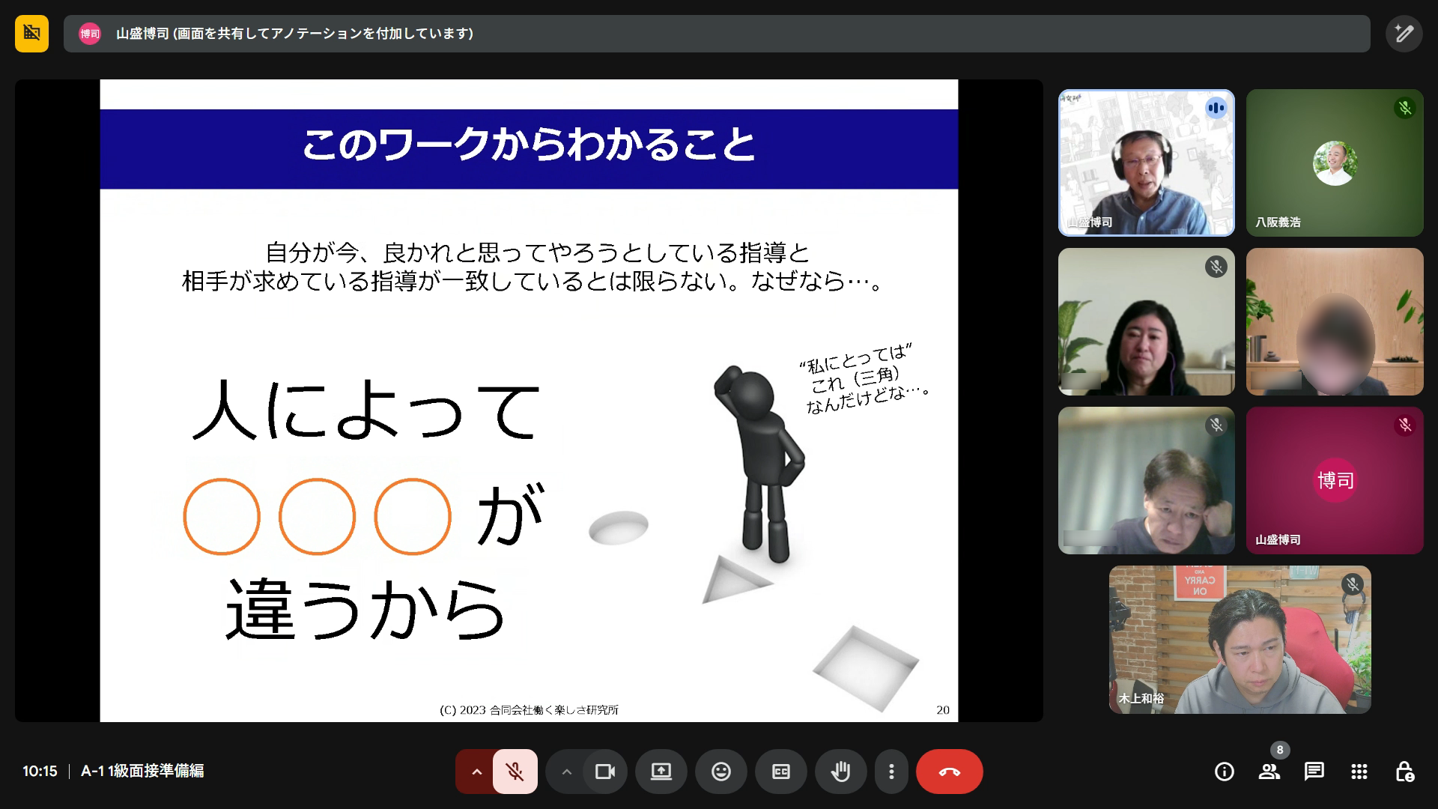Screen dimensions: 1438x809
Task: Toggle closed captions button
Action: (x=780, y=771)
